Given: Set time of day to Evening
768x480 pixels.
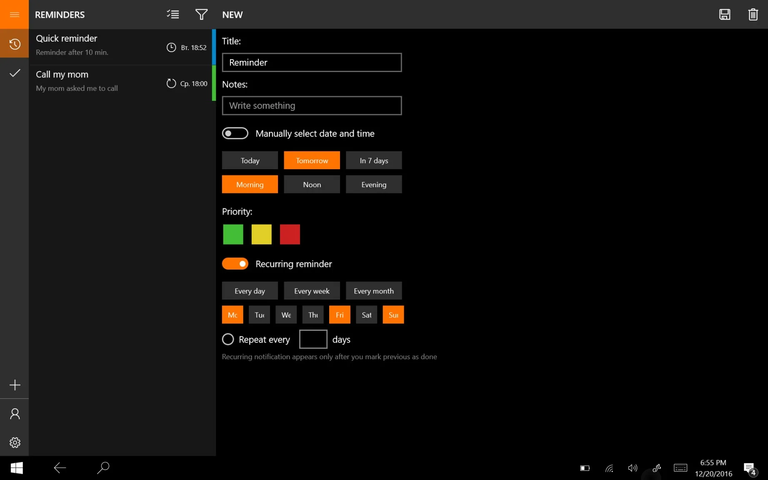Looking at the screenshot, I should pos(374,185).
